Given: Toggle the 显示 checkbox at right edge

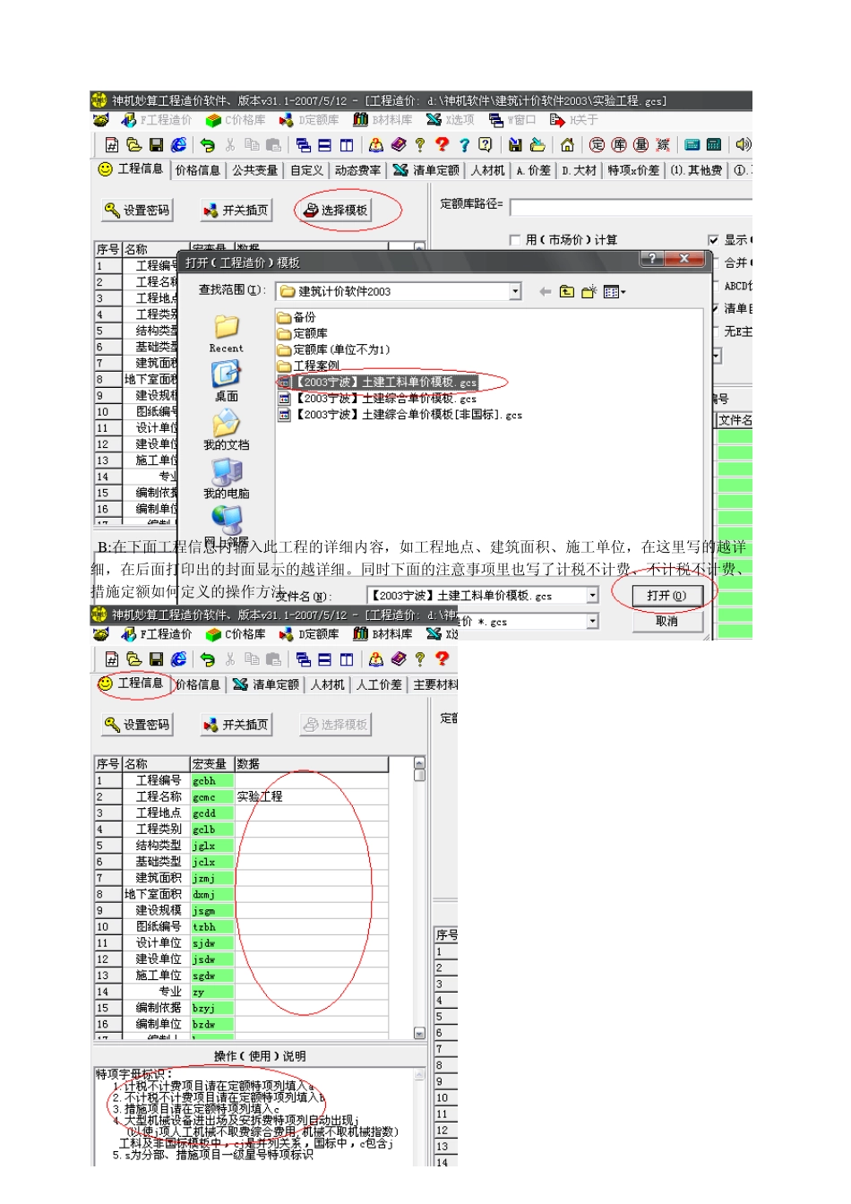Looking at the screenshot, I should (714, 240).
